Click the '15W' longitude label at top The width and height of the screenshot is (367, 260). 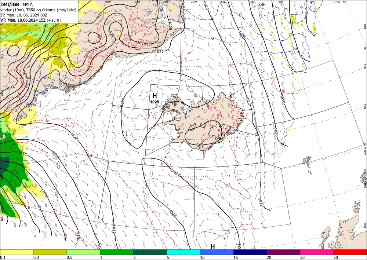[x=222, y=2]
